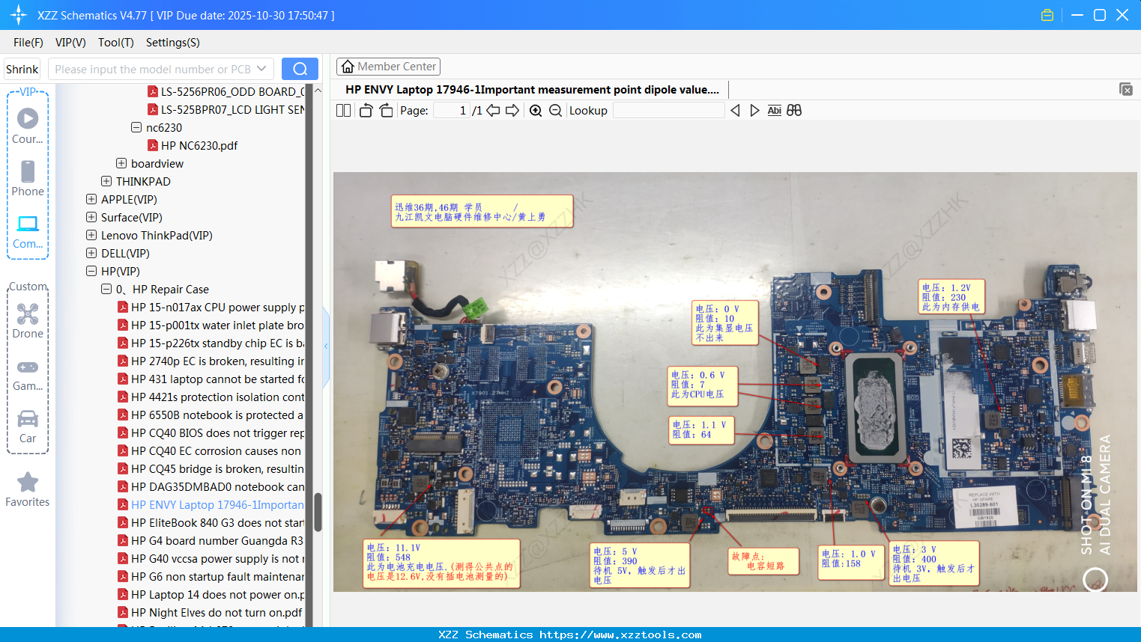Expand the boardview folder
This screenshot has width=1141, height=642.
click(121, 163)
